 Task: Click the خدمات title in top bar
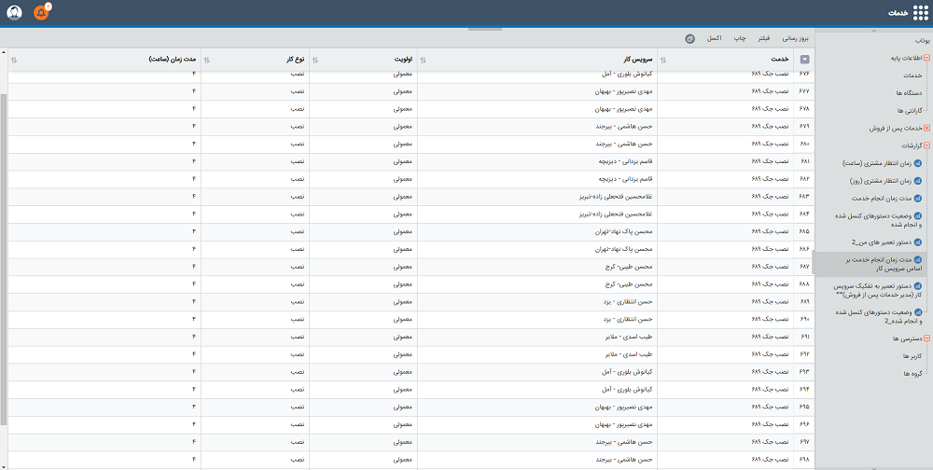click(x=898, y=13)
